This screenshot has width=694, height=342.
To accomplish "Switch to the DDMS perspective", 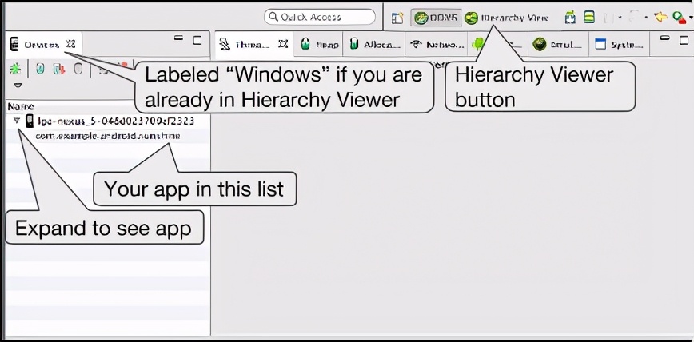I will pos(436,18).
